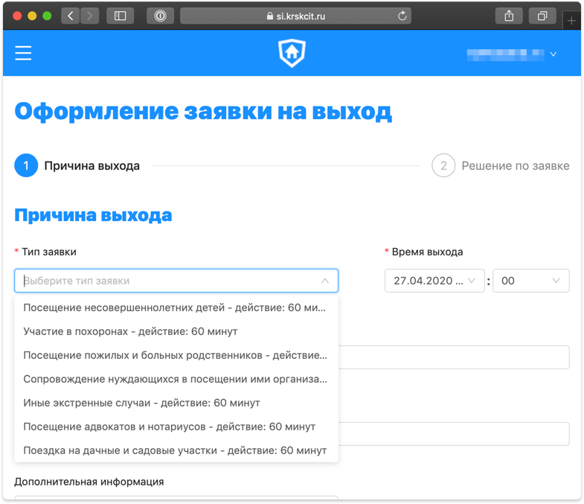Click the shield house logo
Viewport: 584px width, 504px height.
pyautogui.click(x=292, y=53)
